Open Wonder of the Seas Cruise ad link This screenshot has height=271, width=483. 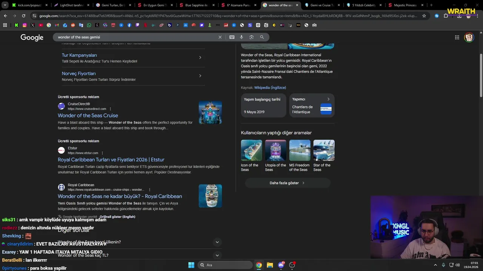pos(88,116)
